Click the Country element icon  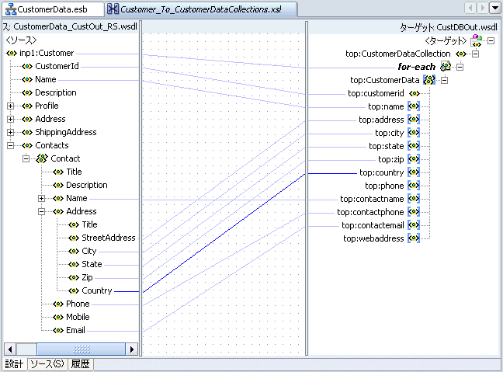point(74,290)
